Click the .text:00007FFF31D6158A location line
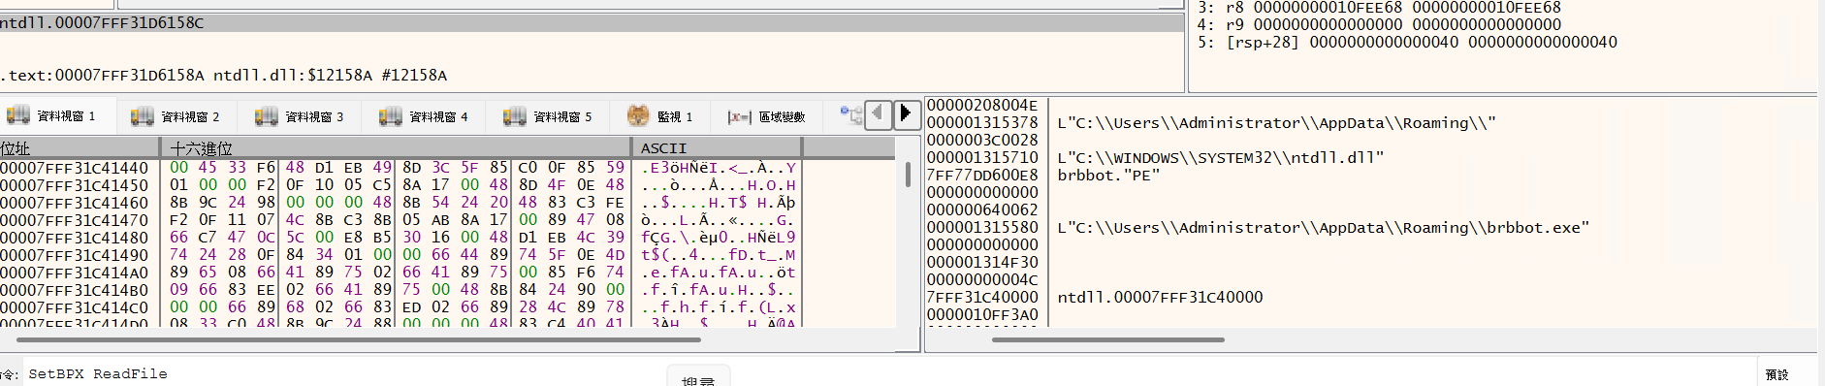Screen dimensions: 1825x386 coord(224,76)
